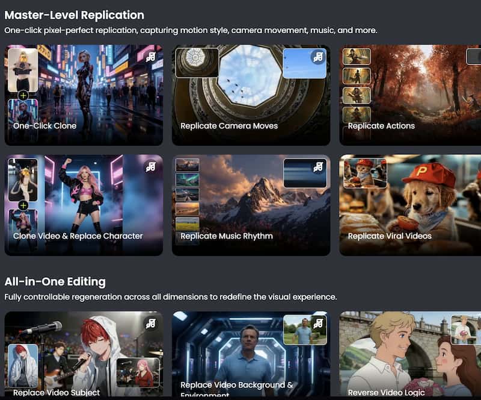Select sunset thumbnail on Replicate Music Rhythm

pyautogui.click(x=188, y=209)
